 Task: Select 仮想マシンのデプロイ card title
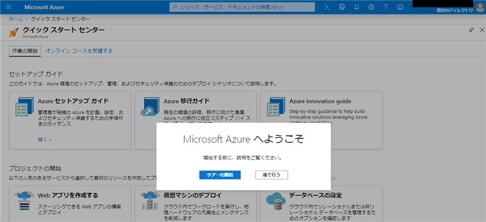[x=193, y=195]
